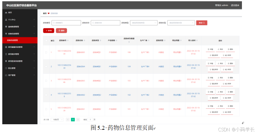Expand 基础数据管理 using its chevron

pos(34,27)
